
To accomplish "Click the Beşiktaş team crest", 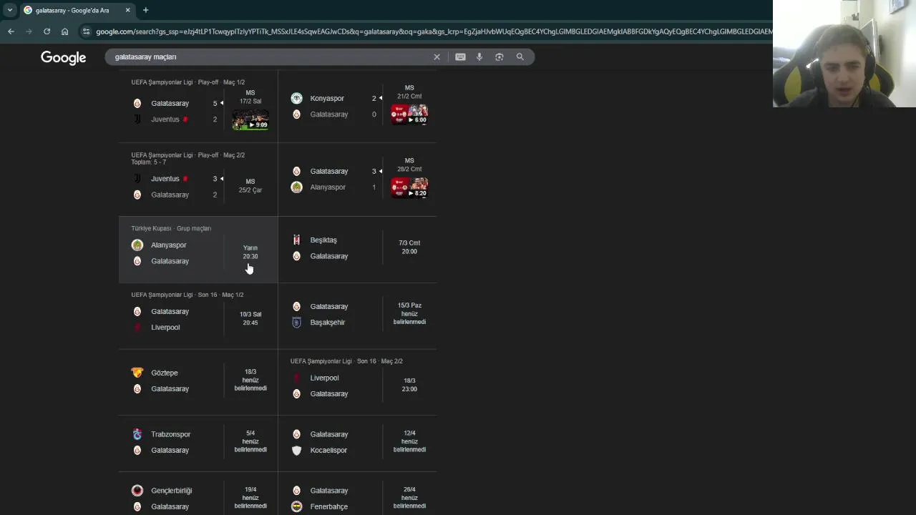I will point(296,240).
